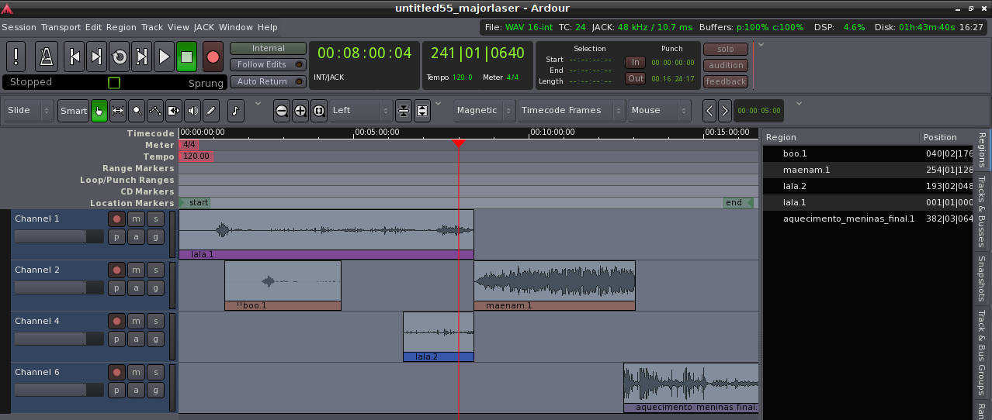Enable Follow Edits toggle

(x=268, y=65)
